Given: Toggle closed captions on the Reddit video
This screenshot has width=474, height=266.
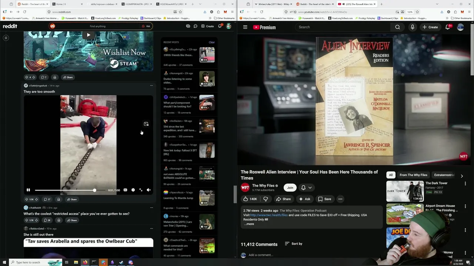Looking at the screenshot, I should pos(125,190).
